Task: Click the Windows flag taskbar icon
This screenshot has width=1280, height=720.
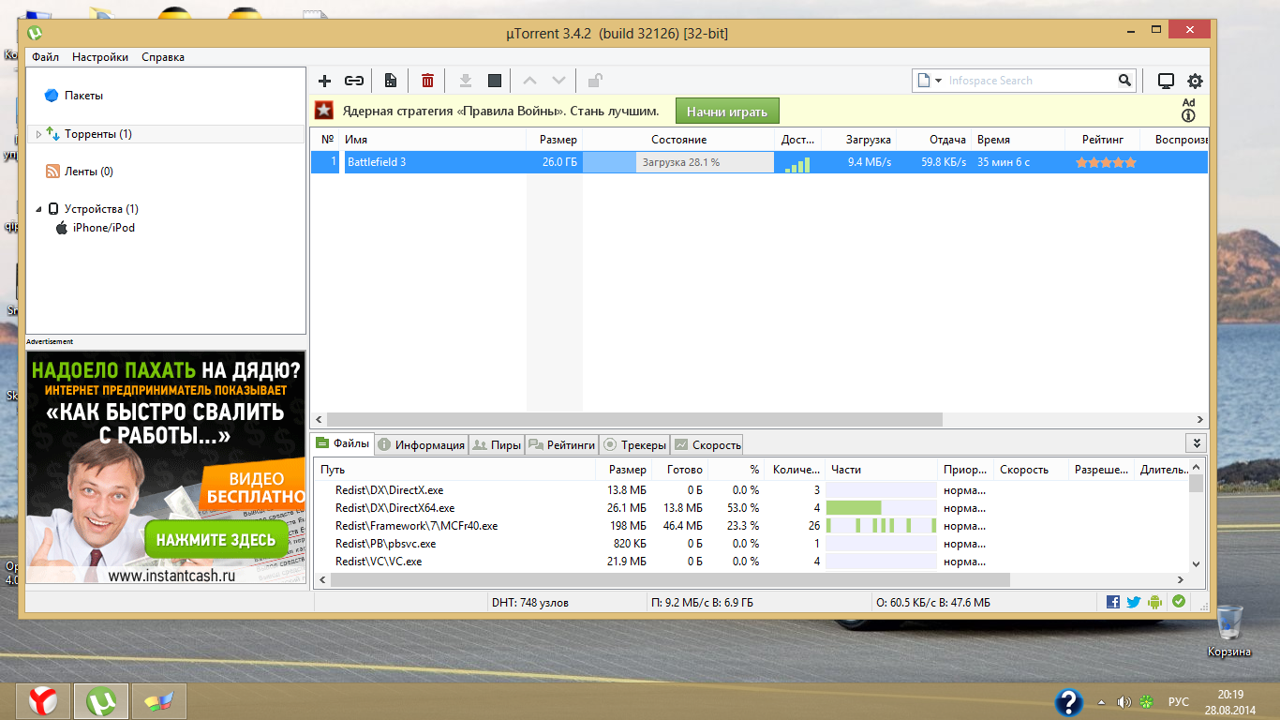Action: tap(159, 701)
